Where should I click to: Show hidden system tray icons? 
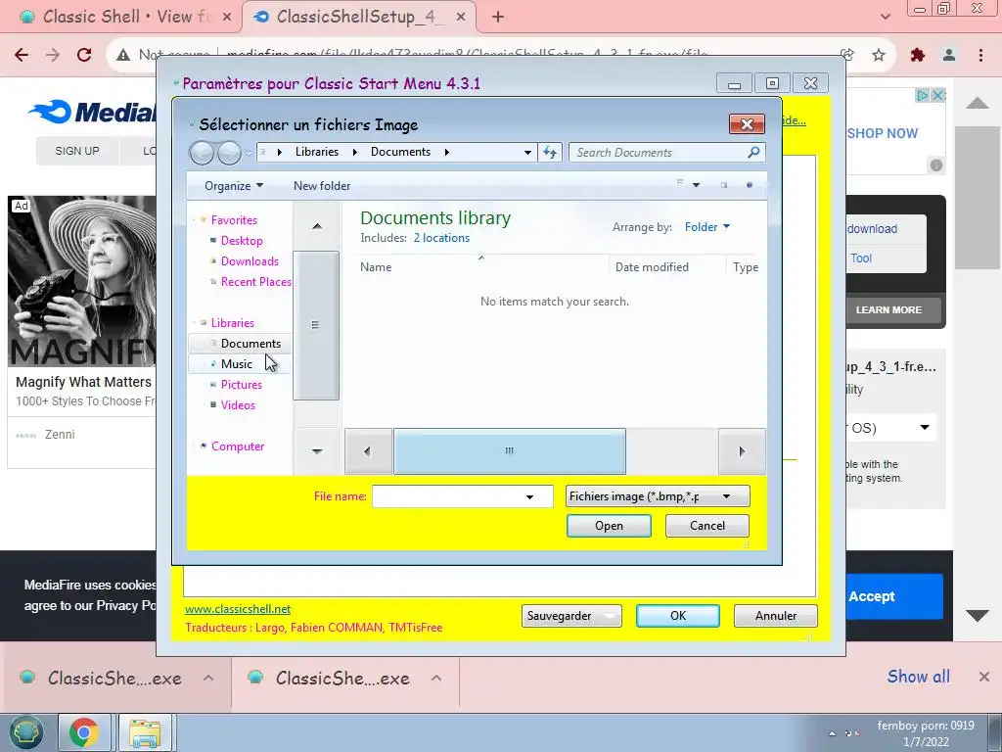[832, 733]
